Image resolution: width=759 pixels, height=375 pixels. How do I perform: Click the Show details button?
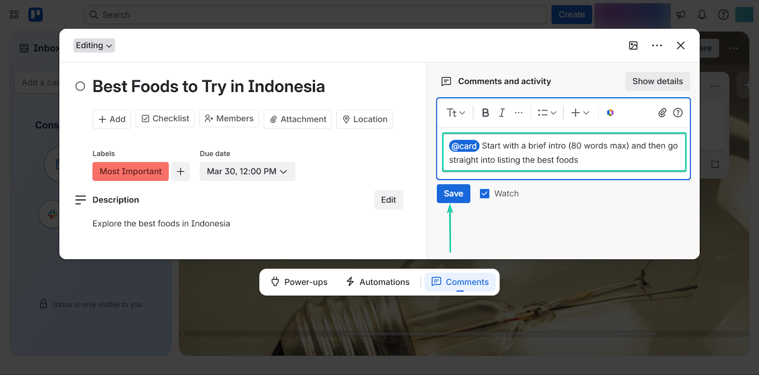click(657, 82)
